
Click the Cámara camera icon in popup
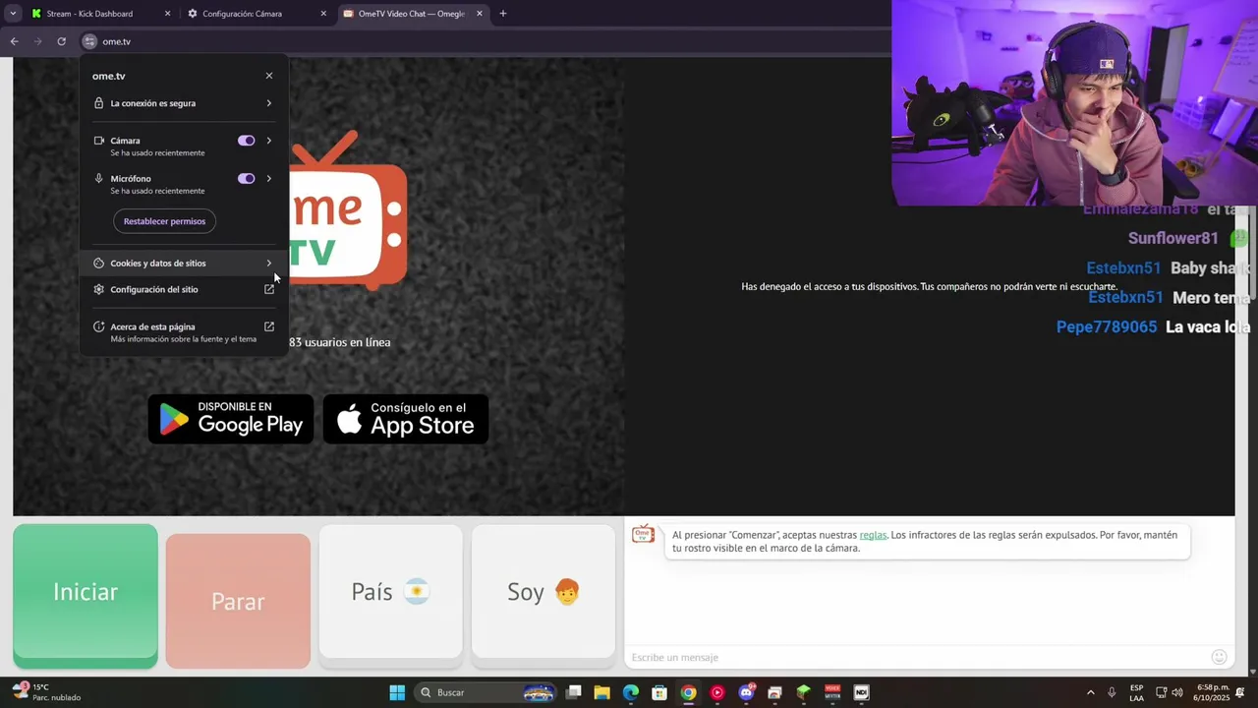point(99,141)
